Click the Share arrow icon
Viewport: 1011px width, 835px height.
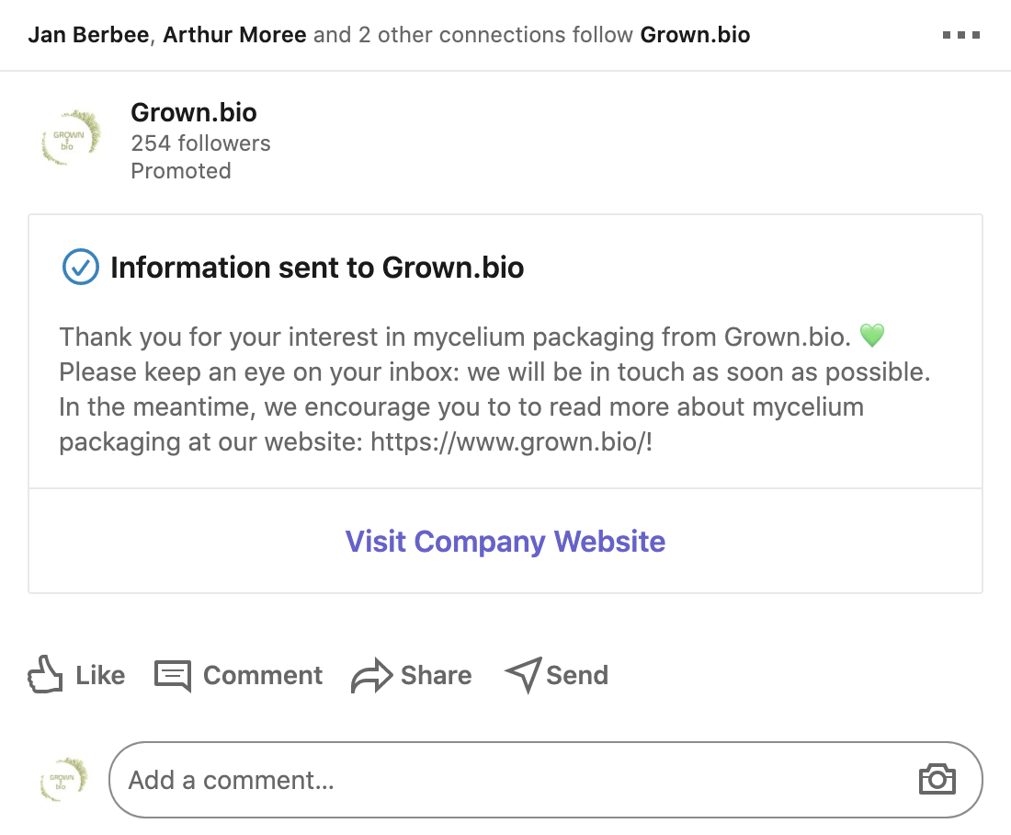coord(371,676)
